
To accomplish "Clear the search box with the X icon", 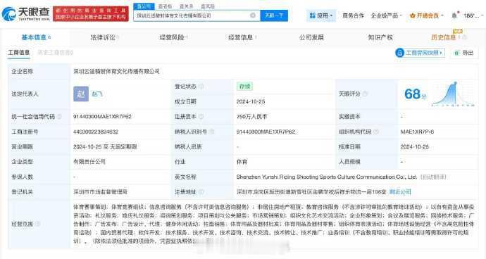I will pos(253,15).
